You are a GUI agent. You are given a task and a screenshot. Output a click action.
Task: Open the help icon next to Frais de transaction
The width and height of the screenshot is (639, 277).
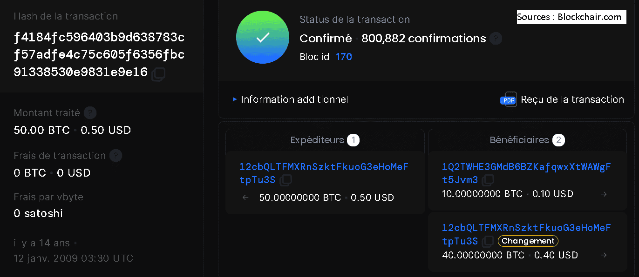pyautogui.click(x=116, y=155)
